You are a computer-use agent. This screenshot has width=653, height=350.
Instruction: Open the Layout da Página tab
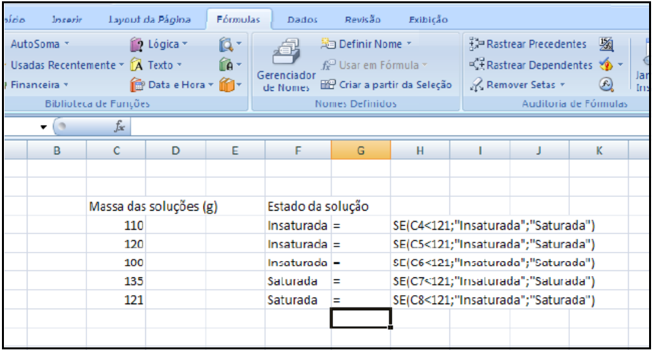[149, 20]
